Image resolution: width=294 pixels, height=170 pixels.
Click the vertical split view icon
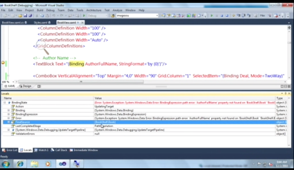click(x=282, y=86)
